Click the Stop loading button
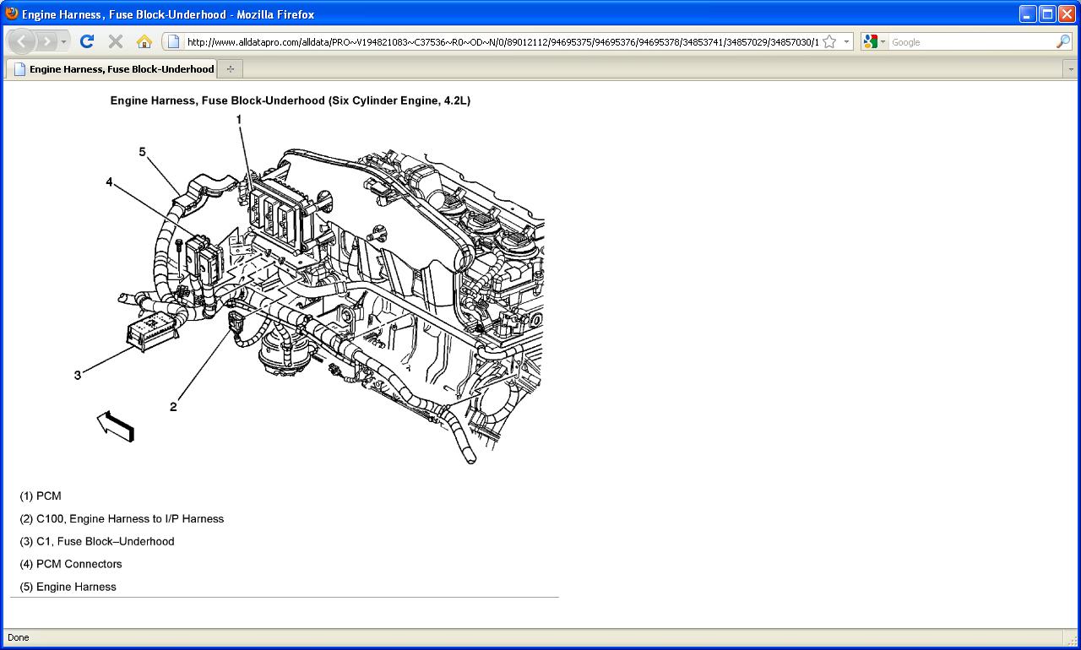Viewport: 1081px width, 650px height. [116, 41]
